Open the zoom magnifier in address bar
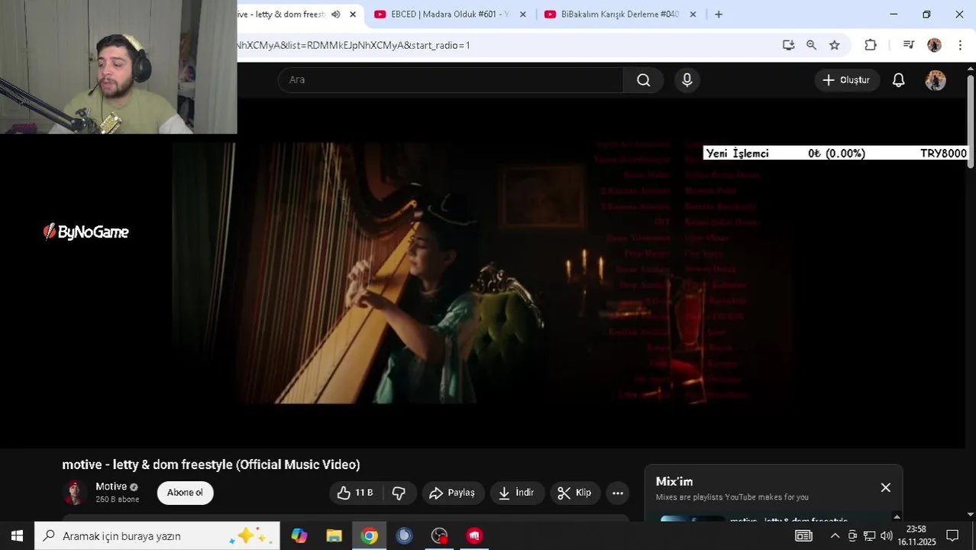Screen dimensions: 976x550 pyautogui.click(x=811, y=45)
